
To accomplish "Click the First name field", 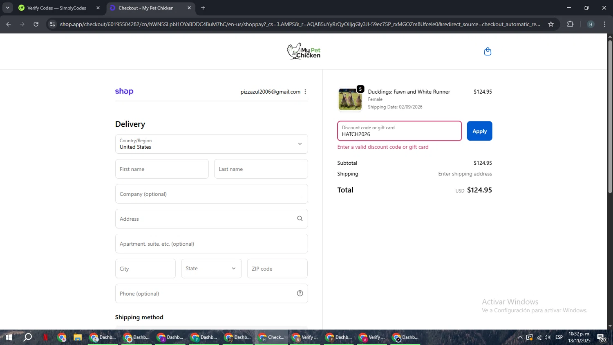I will point(162,169).
